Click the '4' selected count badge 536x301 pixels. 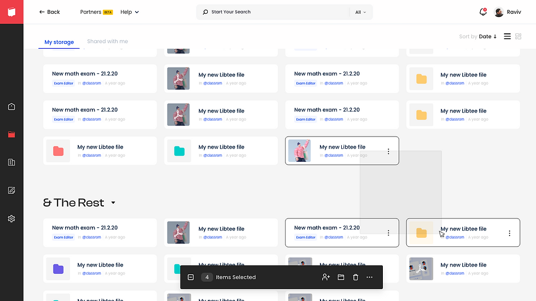pyautogui.click(x=207, y=277)
